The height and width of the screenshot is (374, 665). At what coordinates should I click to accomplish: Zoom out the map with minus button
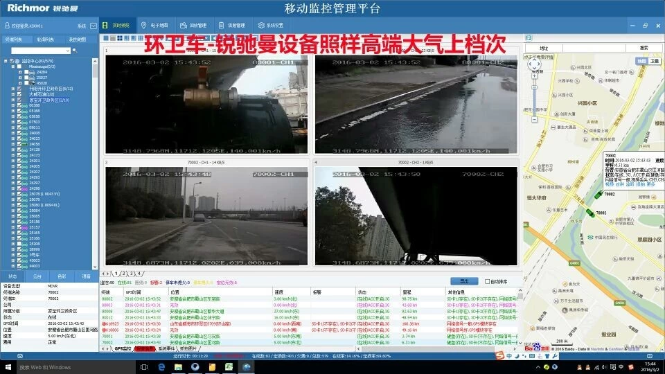click(x=534, y=120)
